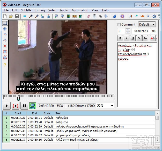This screenshot has height=151, width=162.
Task: Open subtitles with the folder icon
Action: click(x=11, y=16)
